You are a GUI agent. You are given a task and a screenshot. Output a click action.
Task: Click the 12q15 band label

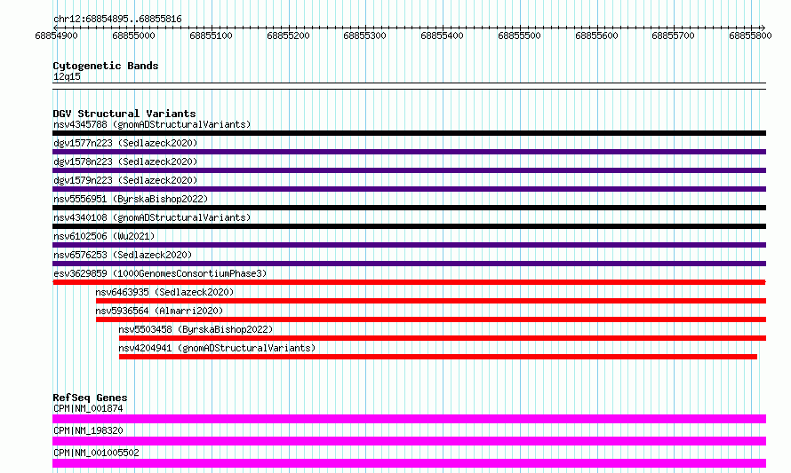click(67, 76)
